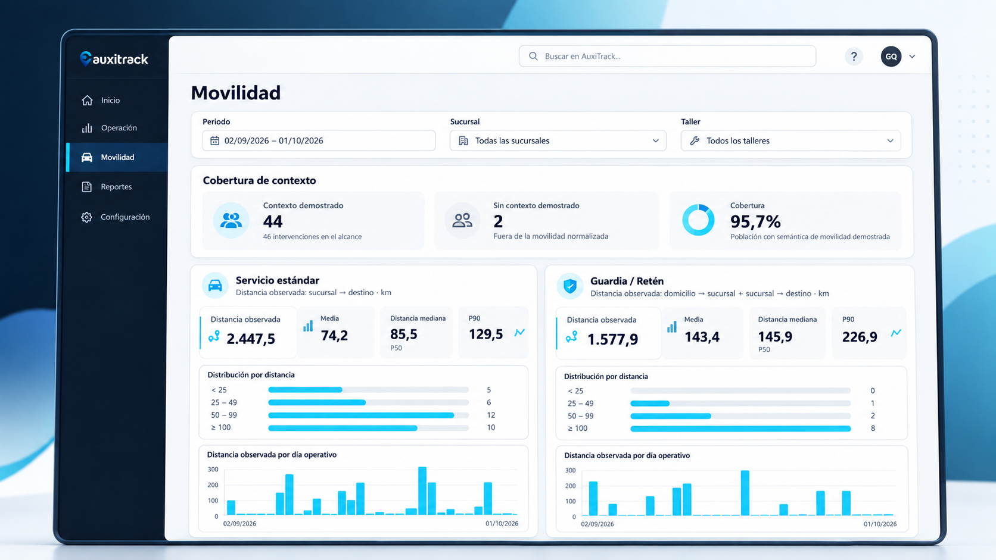
Task: Click the Servicio estándar car icon
Action: point(215,286)
